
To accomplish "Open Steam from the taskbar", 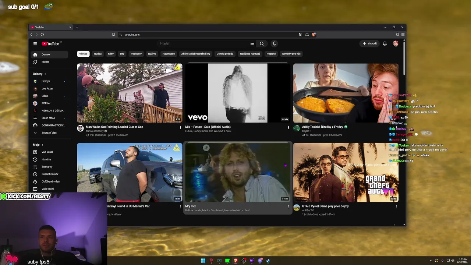I will 268,261.
